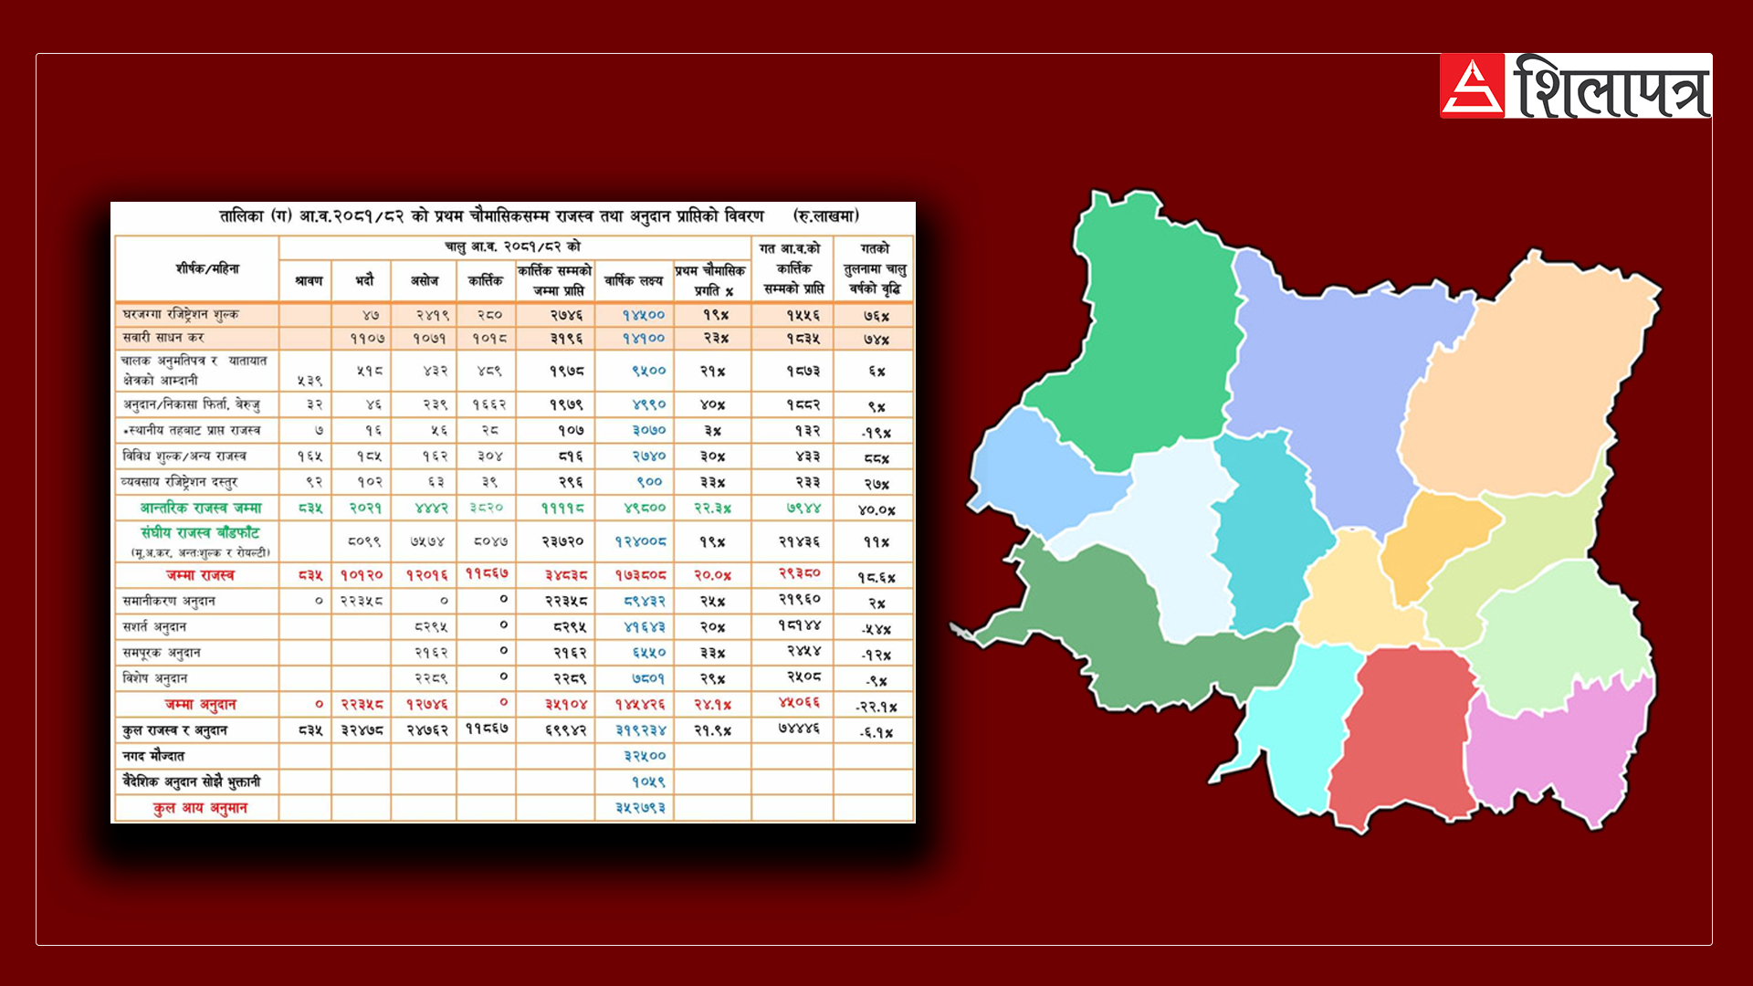Click the 'सवारी साधन कर' row label
This screenshot has width=1753, height=986.
(163, 338)
